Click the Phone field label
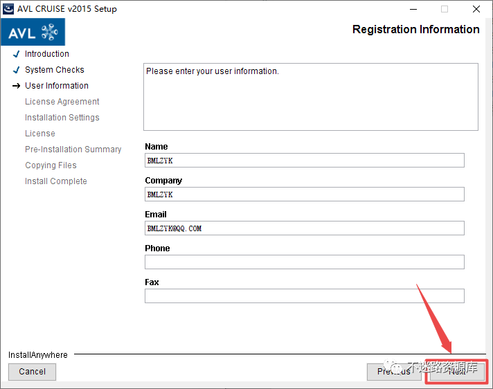The width and height of the screenshot is (493, 389). pyautogui.click(x=157, y=248)
